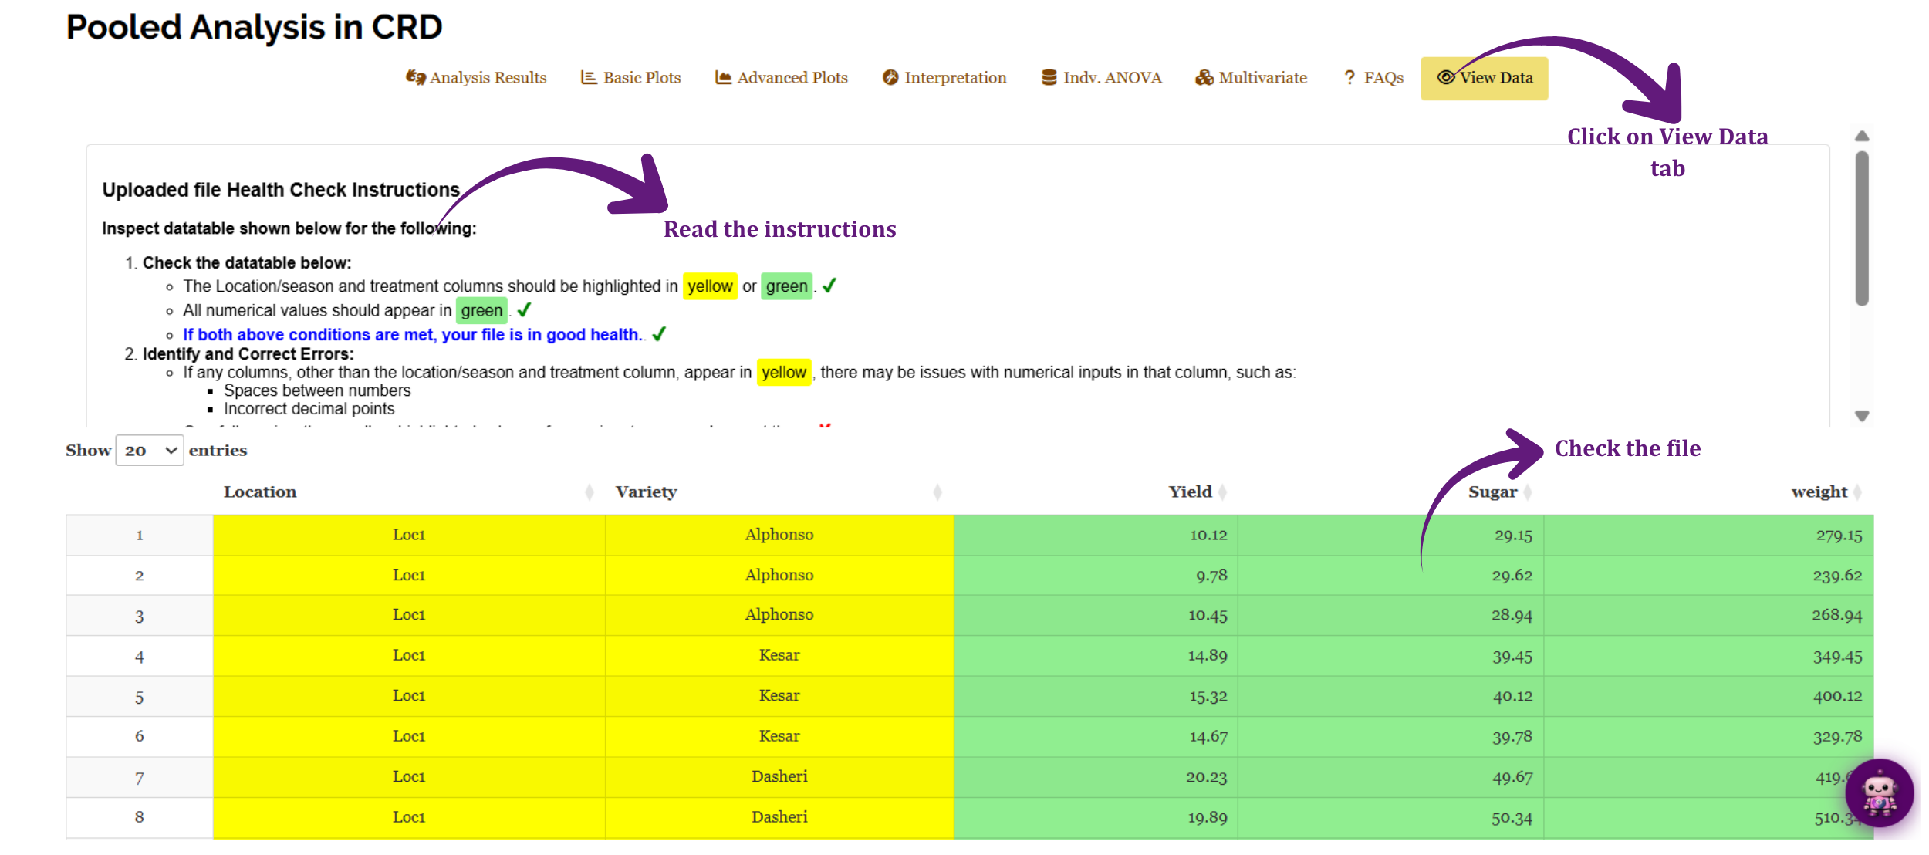Sort table by Variety column

point(779,492)
